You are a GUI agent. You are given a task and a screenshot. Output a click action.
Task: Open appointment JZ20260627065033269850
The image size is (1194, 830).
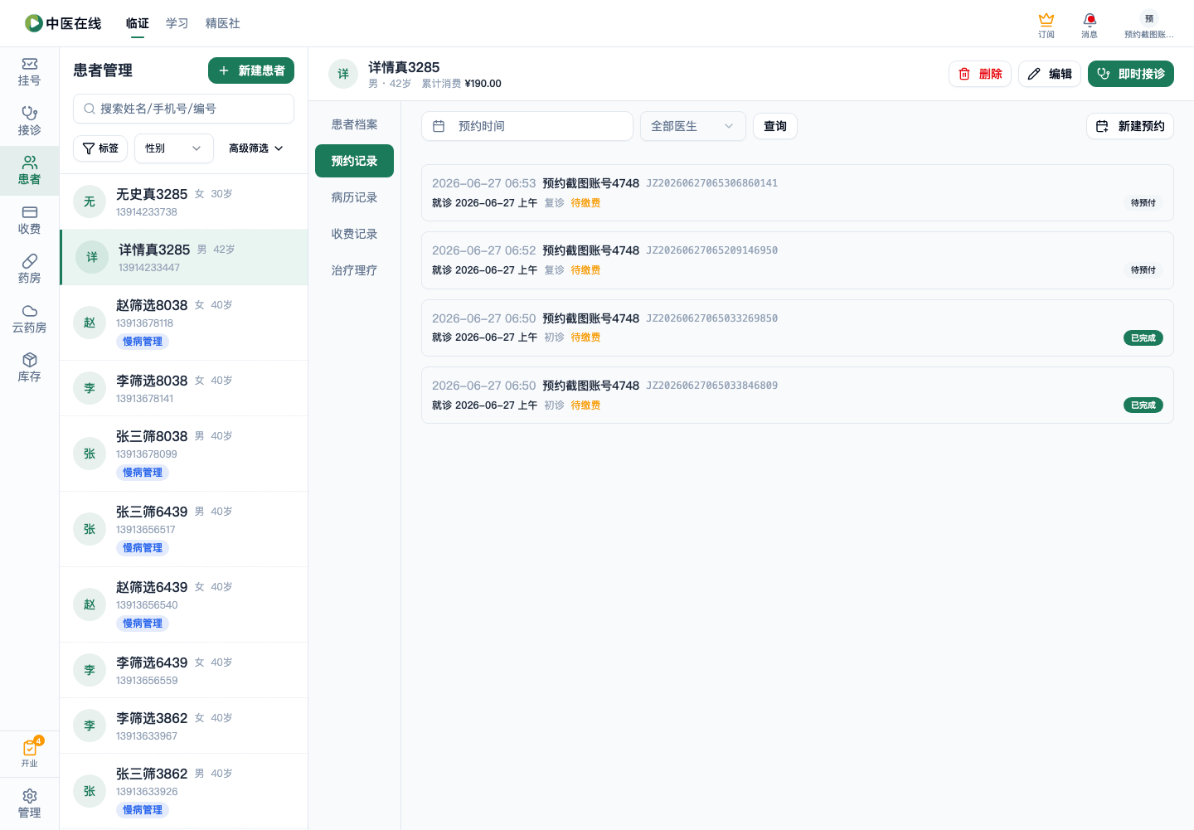[798, 328]
